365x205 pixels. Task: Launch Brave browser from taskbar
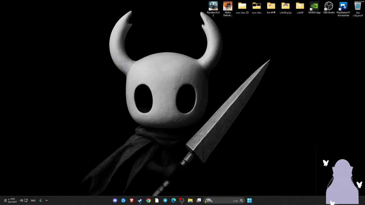pos(132,200)
